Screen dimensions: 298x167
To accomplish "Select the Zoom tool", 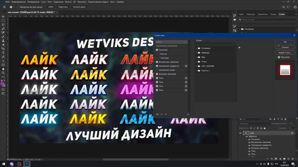I will pyautogui.click(x=3, y=73).
